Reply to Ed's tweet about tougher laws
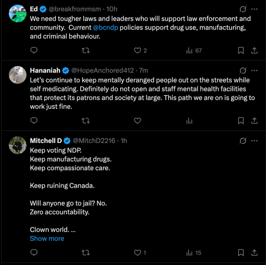The image size is (266, 265). (x=34, y=50)
